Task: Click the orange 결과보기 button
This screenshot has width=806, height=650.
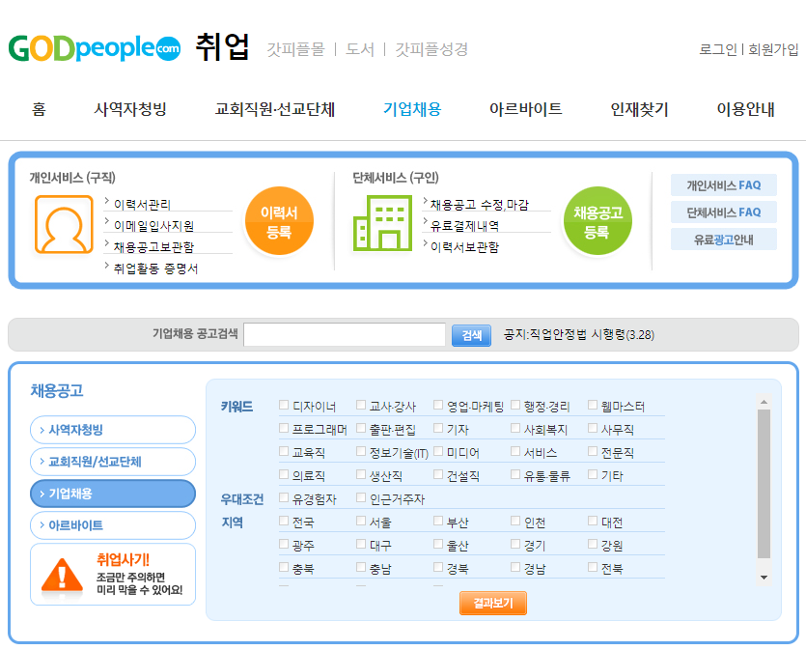Action: pos(493,604)
